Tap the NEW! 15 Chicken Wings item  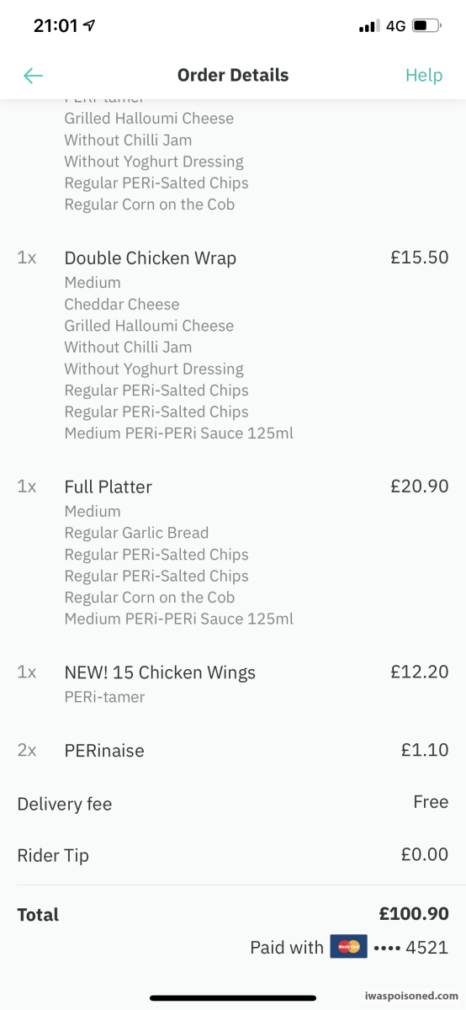tap(160, 672)
